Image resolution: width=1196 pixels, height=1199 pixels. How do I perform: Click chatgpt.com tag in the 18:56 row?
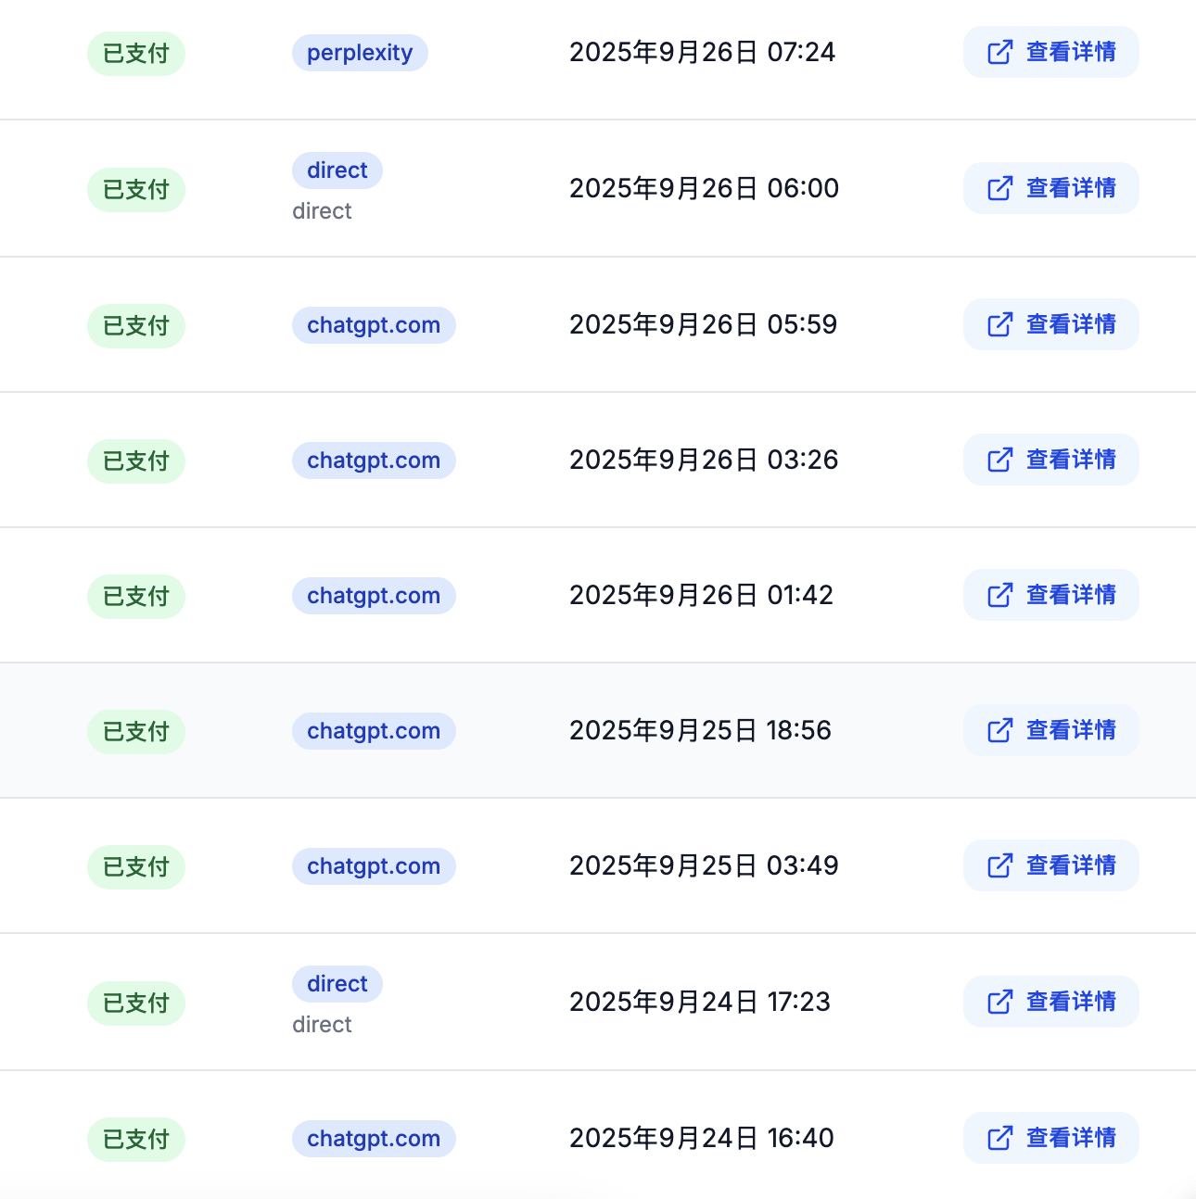[374, 731]
